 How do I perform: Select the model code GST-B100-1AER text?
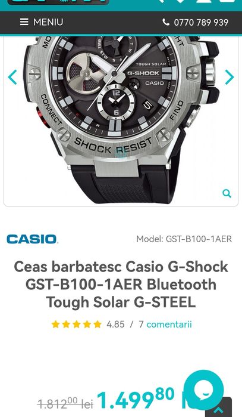199,239
